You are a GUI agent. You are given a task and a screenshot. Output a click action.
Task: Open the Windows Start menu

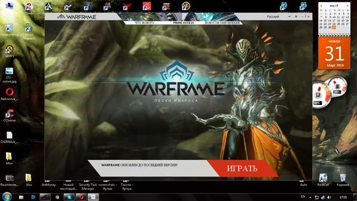coord(7,197)
